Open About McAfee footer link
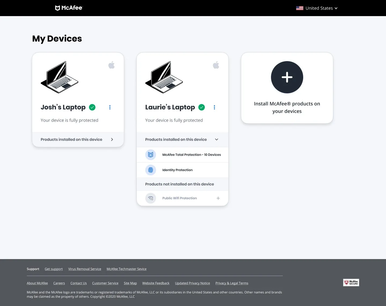386x306 pixels. tap(37, 283)
